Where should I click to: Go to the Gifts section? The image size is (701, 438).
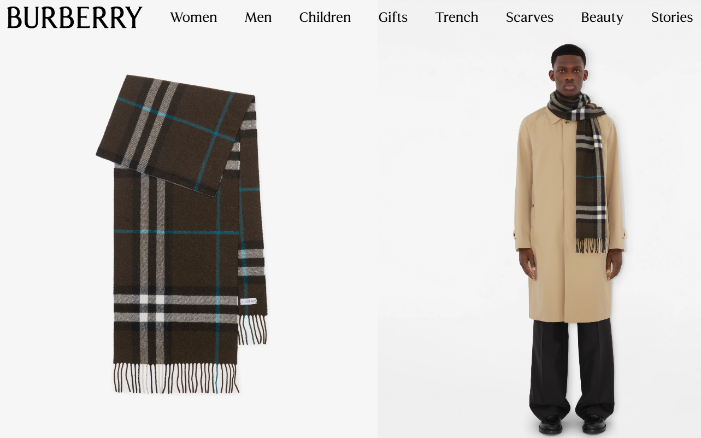(393, 17)
